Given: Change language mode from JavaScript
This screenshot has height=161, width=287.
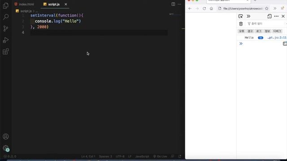Looking at the screenshot, I should pyautogui.click(x=142, y=157).
